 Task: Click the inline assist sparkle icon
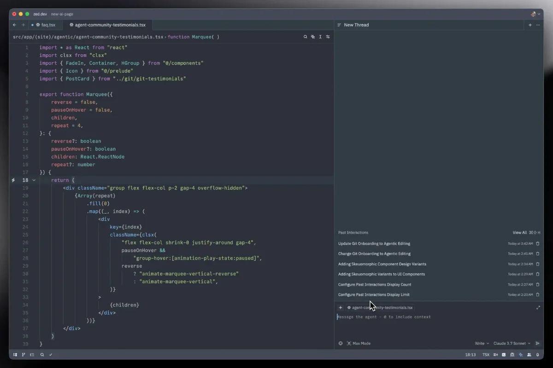[x=313, y=37]
